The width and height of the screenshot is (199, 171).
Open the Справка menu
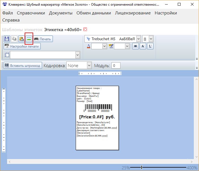coord(11,20)
